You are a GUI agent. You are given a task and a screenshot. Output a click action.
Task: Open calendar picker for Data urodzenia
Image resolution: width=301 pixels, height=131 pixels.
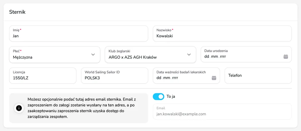[286, 56]
